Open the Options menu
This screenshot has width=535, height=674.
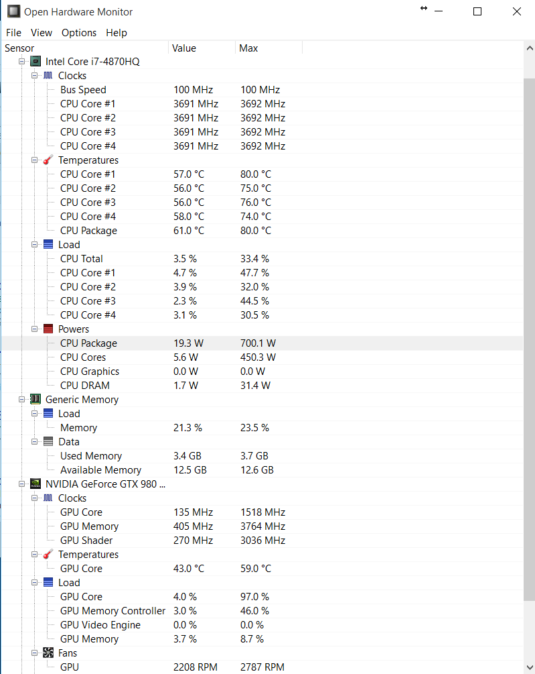78,32
